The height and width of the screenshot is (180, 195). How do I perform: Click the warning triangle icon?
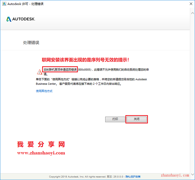[x=40, y=72]
